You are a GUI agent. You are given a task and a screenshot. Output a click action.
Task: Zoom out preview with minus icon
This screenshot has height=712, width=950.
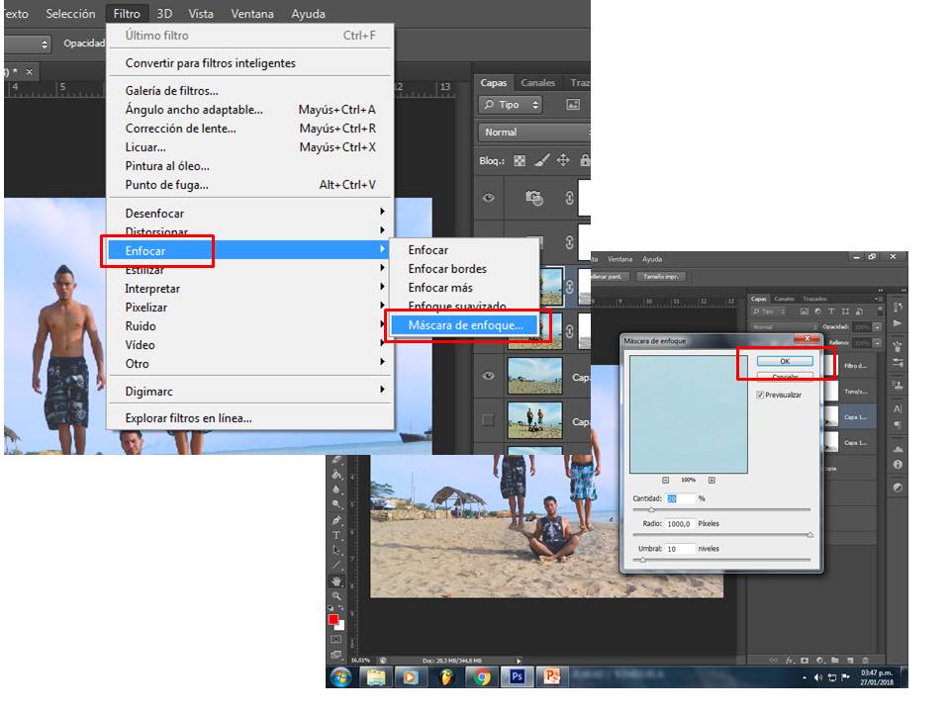click(665, 481)
